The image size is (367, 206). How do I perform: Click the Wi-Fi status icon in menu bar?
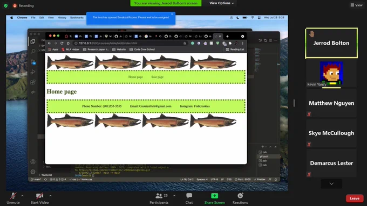point(253,18)
